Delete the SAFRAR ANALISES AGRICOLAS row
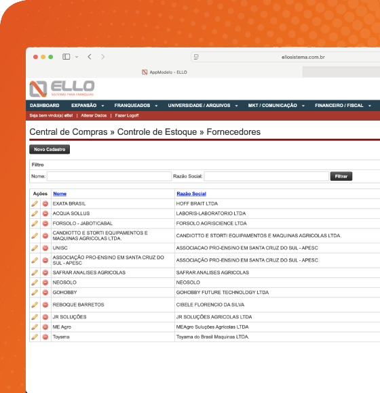Screen dimensions: 380x393 point(45,272)
